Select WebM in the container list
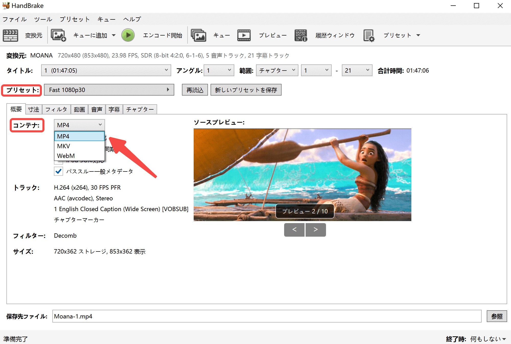 pyautogui.click(x=79, y=156)
